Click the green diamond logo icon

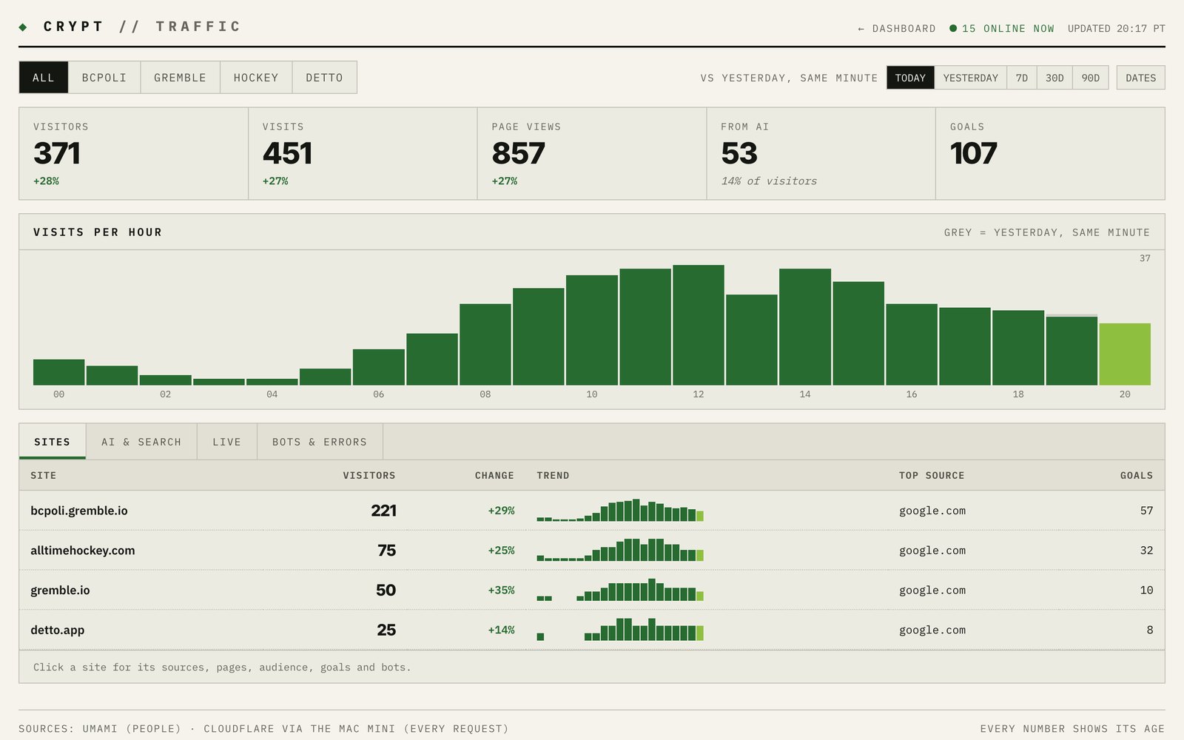click(23, 27)
